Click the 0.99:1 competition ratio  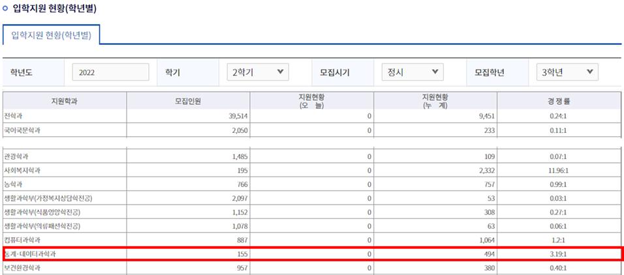pyautogui.click(x=559, y=184)
